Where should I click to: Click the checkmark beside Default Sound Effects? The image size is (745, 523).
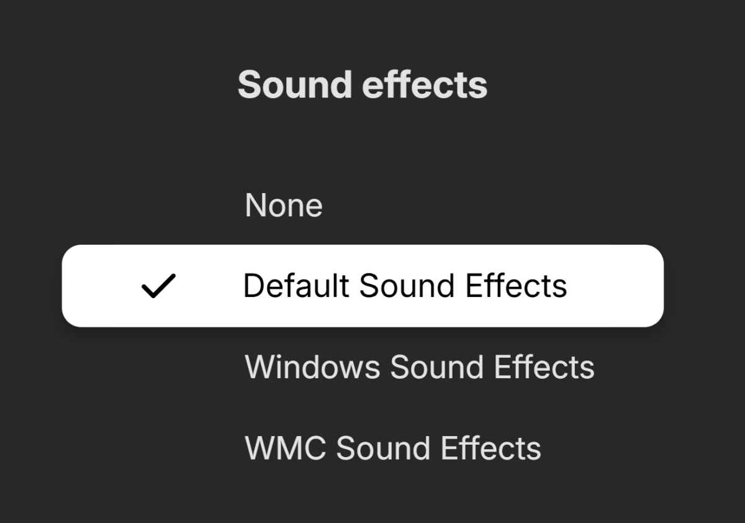(x=158, y=286)
